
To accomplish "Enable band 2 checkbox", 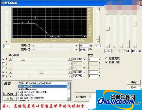I will pyautogui.click(x=3, y=63).
